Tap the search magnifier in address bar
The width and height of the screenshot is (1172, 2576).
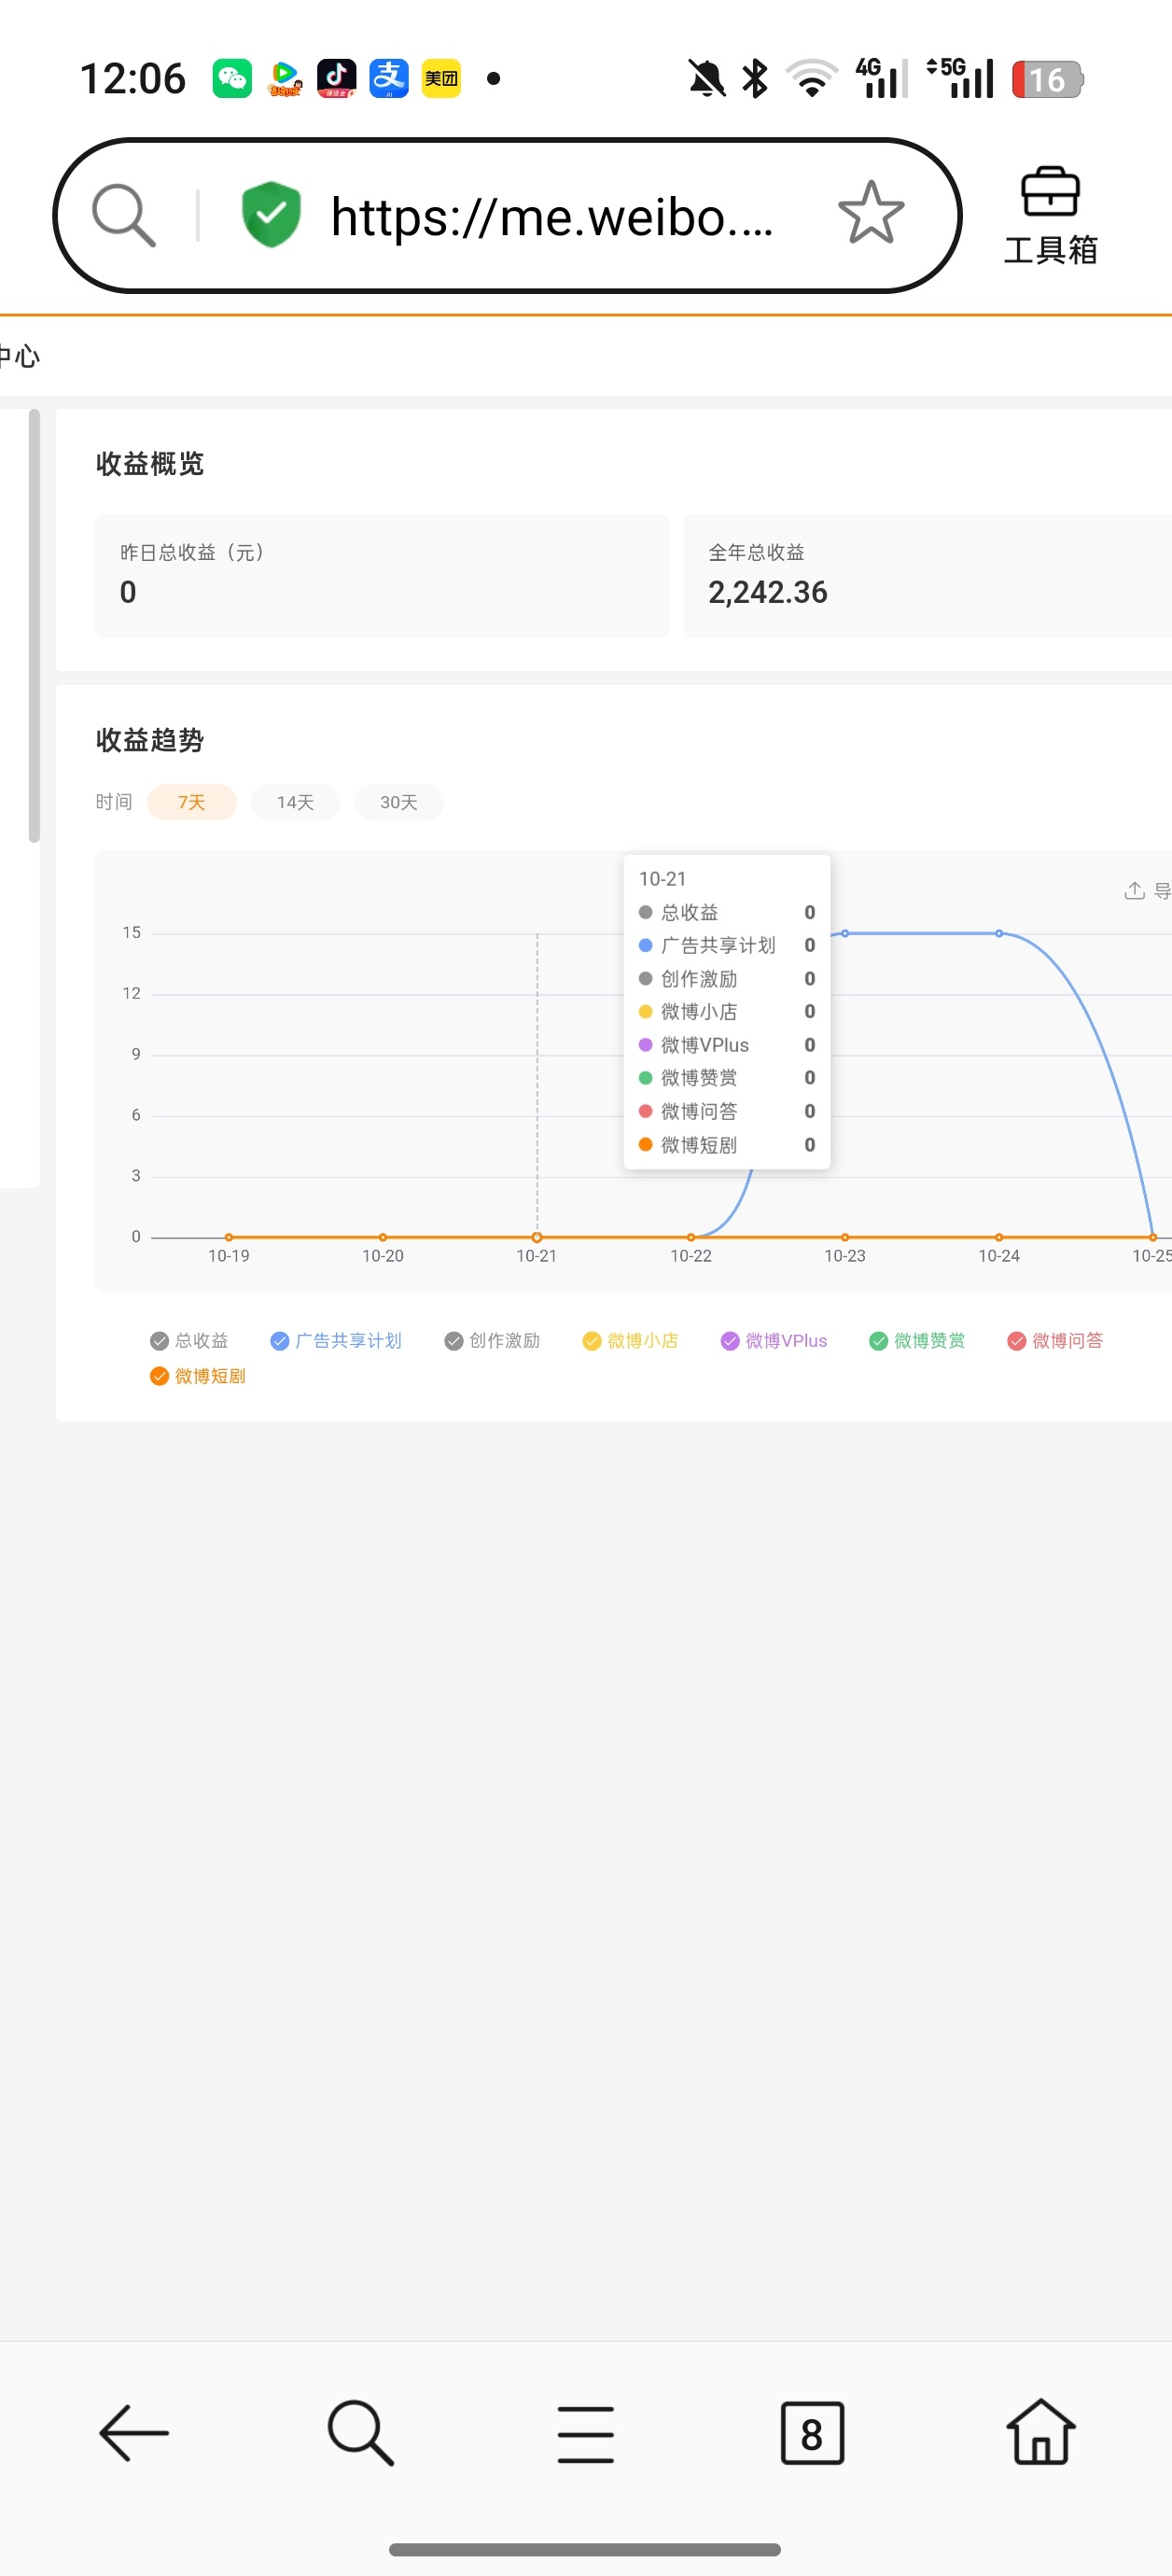coord(124,215)
